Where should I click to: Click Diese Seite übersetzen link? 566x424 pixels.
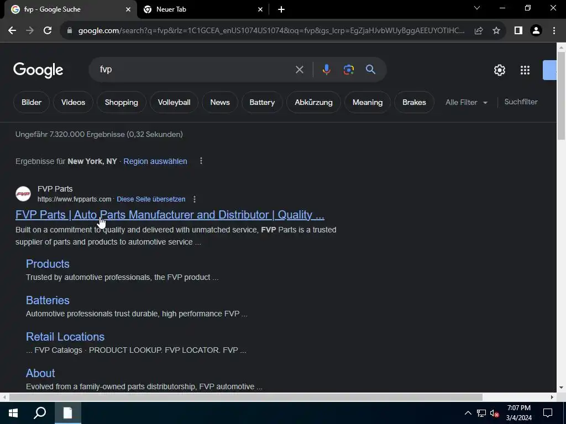click(151, 199)
